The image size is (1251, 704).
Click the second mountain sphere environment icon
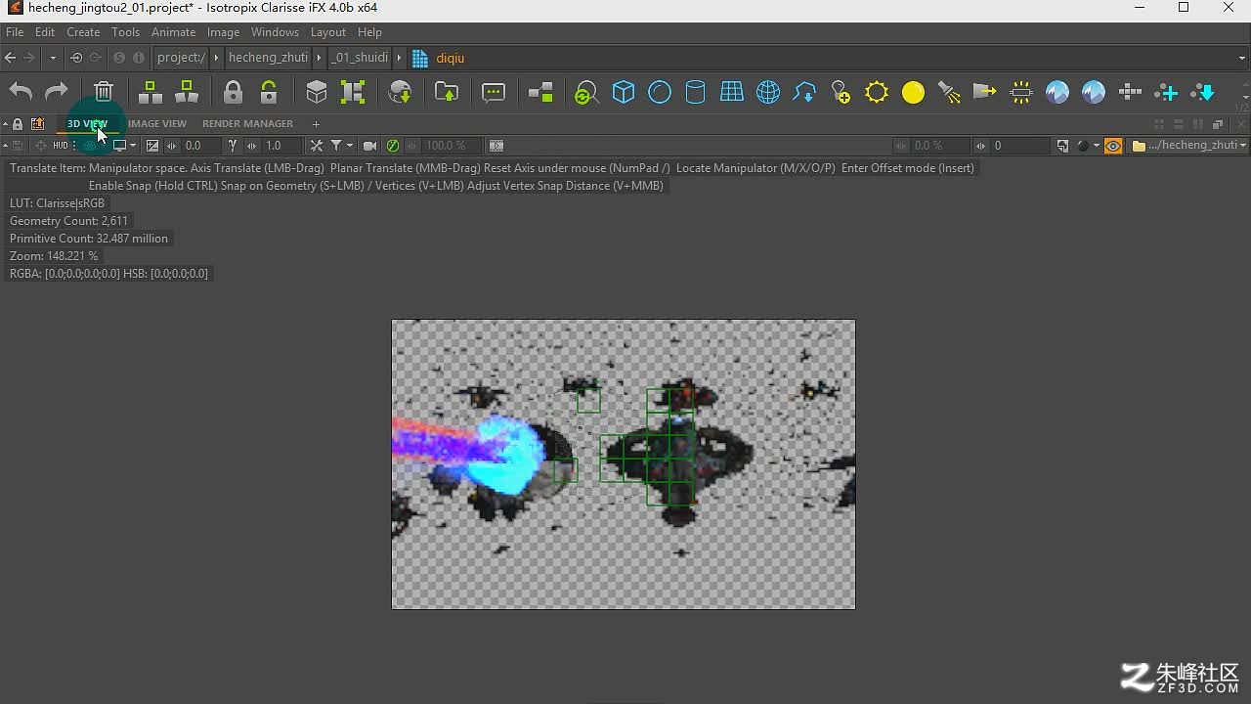1094,92
